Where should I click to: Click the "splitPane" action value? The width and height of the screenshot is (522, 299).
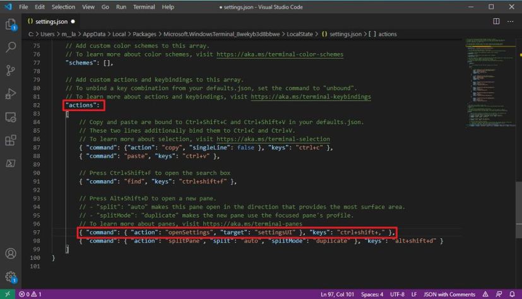click(x=184, y=241)
